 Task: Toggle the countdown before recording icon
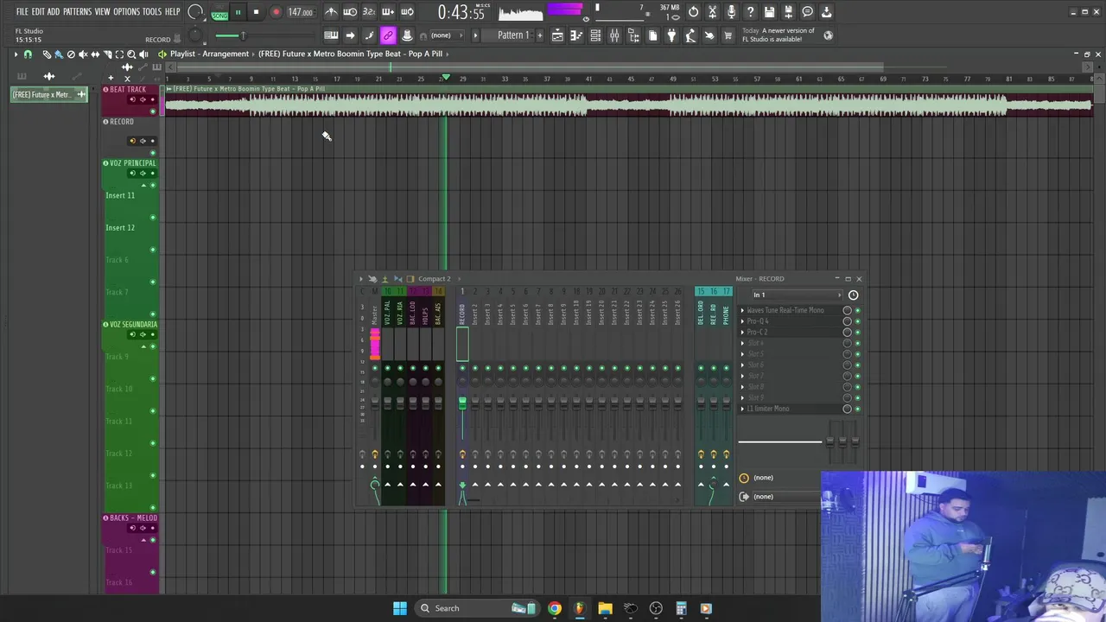click(369, 12)
